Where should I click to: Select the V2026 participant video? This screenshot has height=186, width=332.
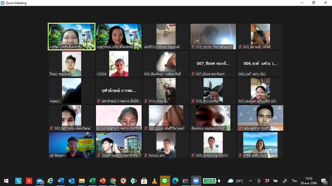[119, 64]
